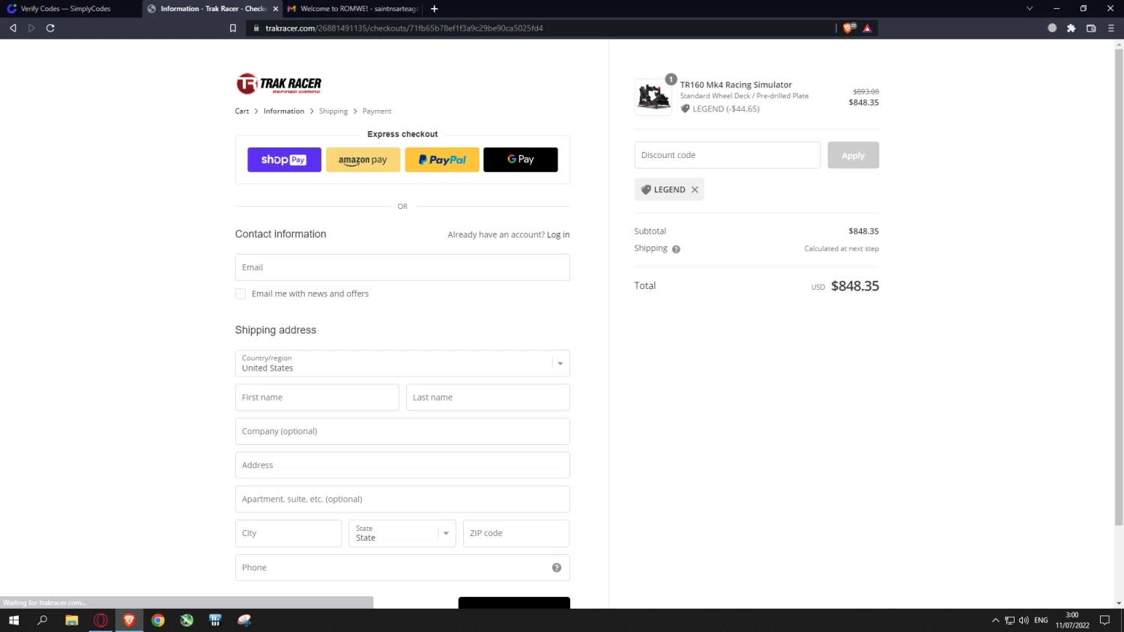Remove LEGEND discount code tag

[x=695, y=189]
